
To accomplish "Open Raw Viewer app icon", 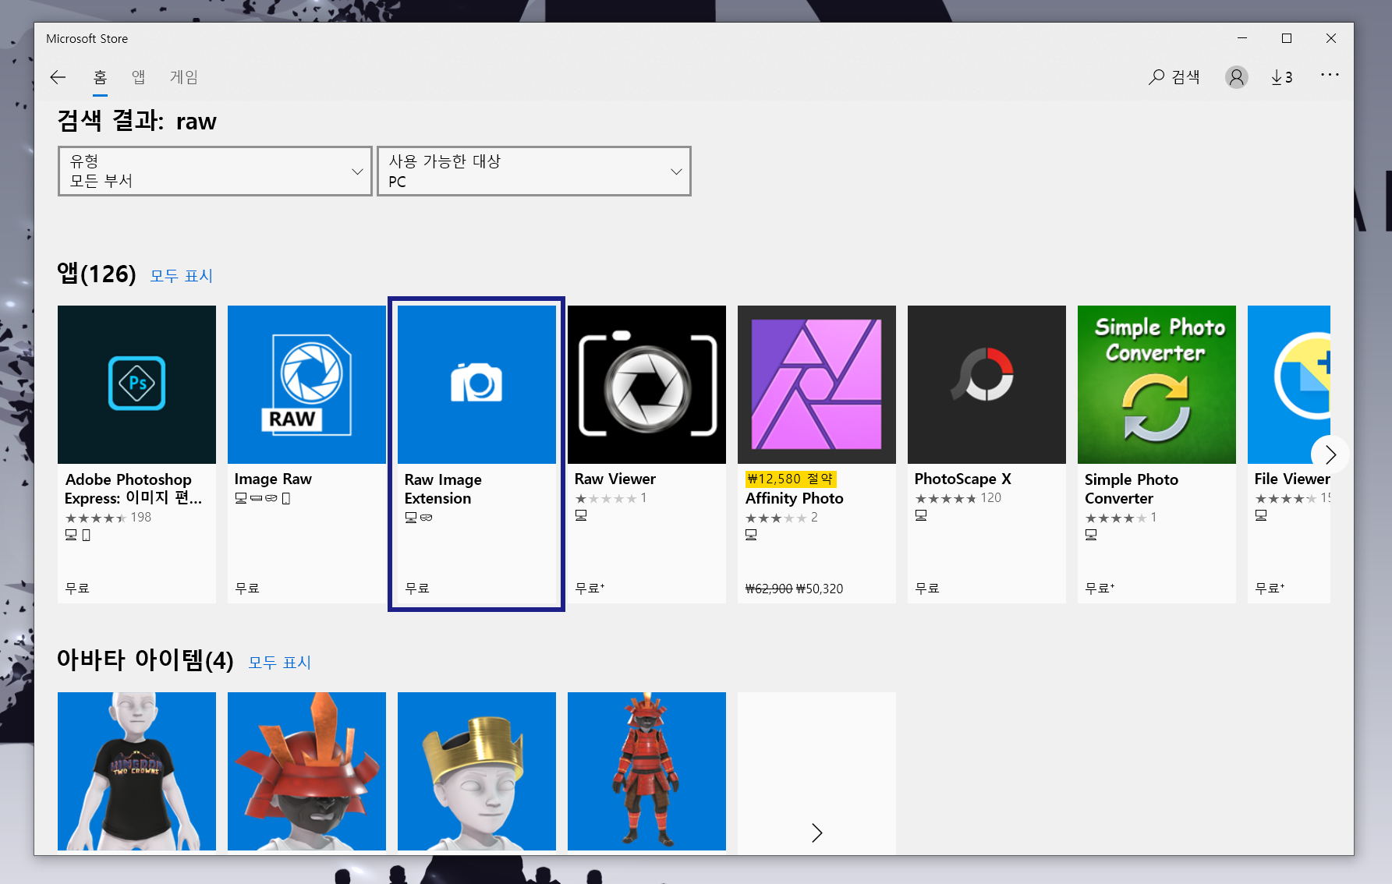I will pyautogui.click(x=646, y=384).
